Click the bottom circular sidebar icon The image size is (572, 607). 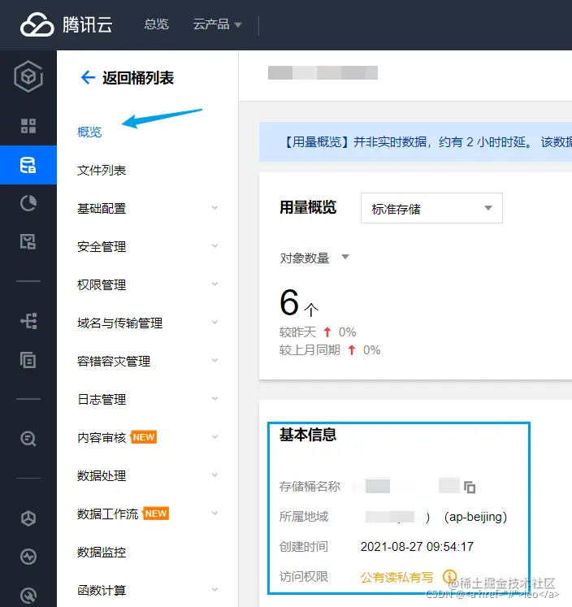click(28, 596)
